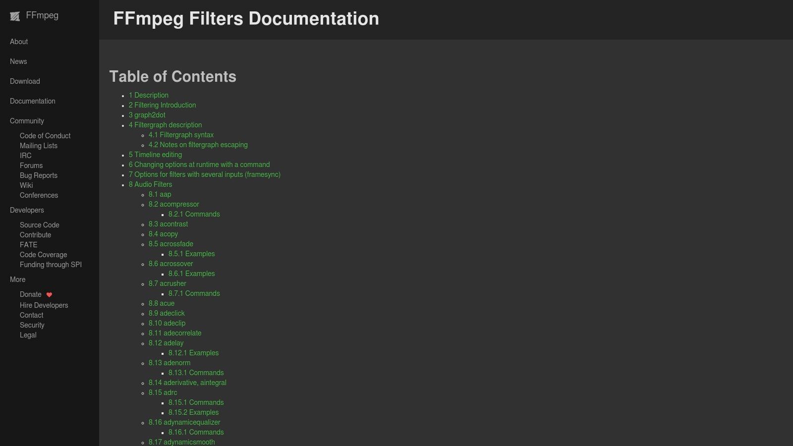Viewport: 793px width, 446px height.
Task: Open the Code Coverage link
Action: (43, 255)
